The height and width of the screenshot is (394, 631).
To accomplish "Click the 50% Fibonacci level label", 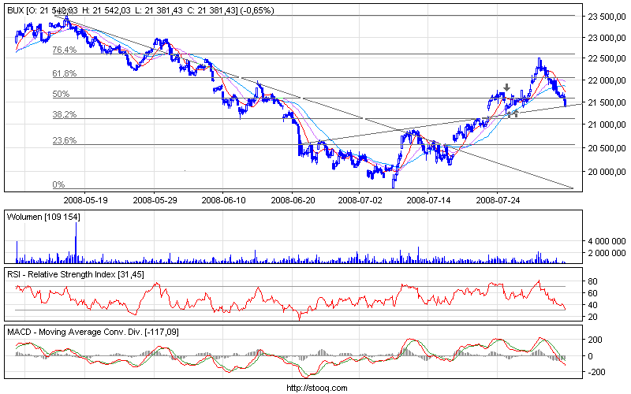I will (61, 94).
